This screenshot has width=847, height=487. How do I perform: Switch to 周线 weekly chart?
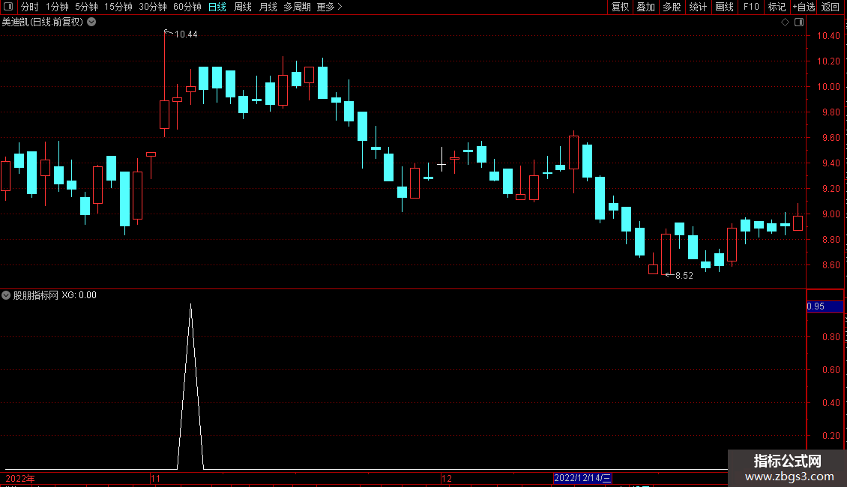pos(243,7)
